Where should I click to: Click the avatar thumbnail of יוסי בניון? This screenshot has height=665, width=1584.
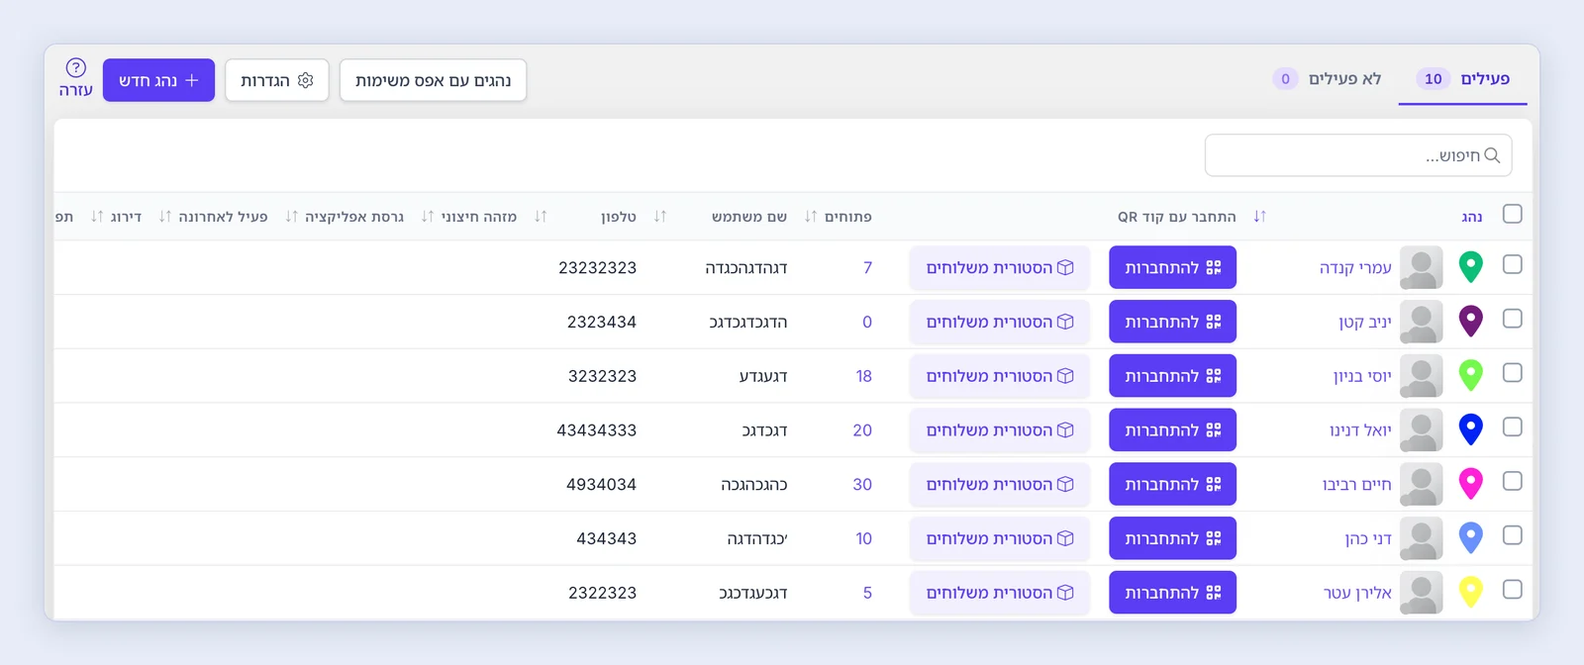[x=1422, y=376]
